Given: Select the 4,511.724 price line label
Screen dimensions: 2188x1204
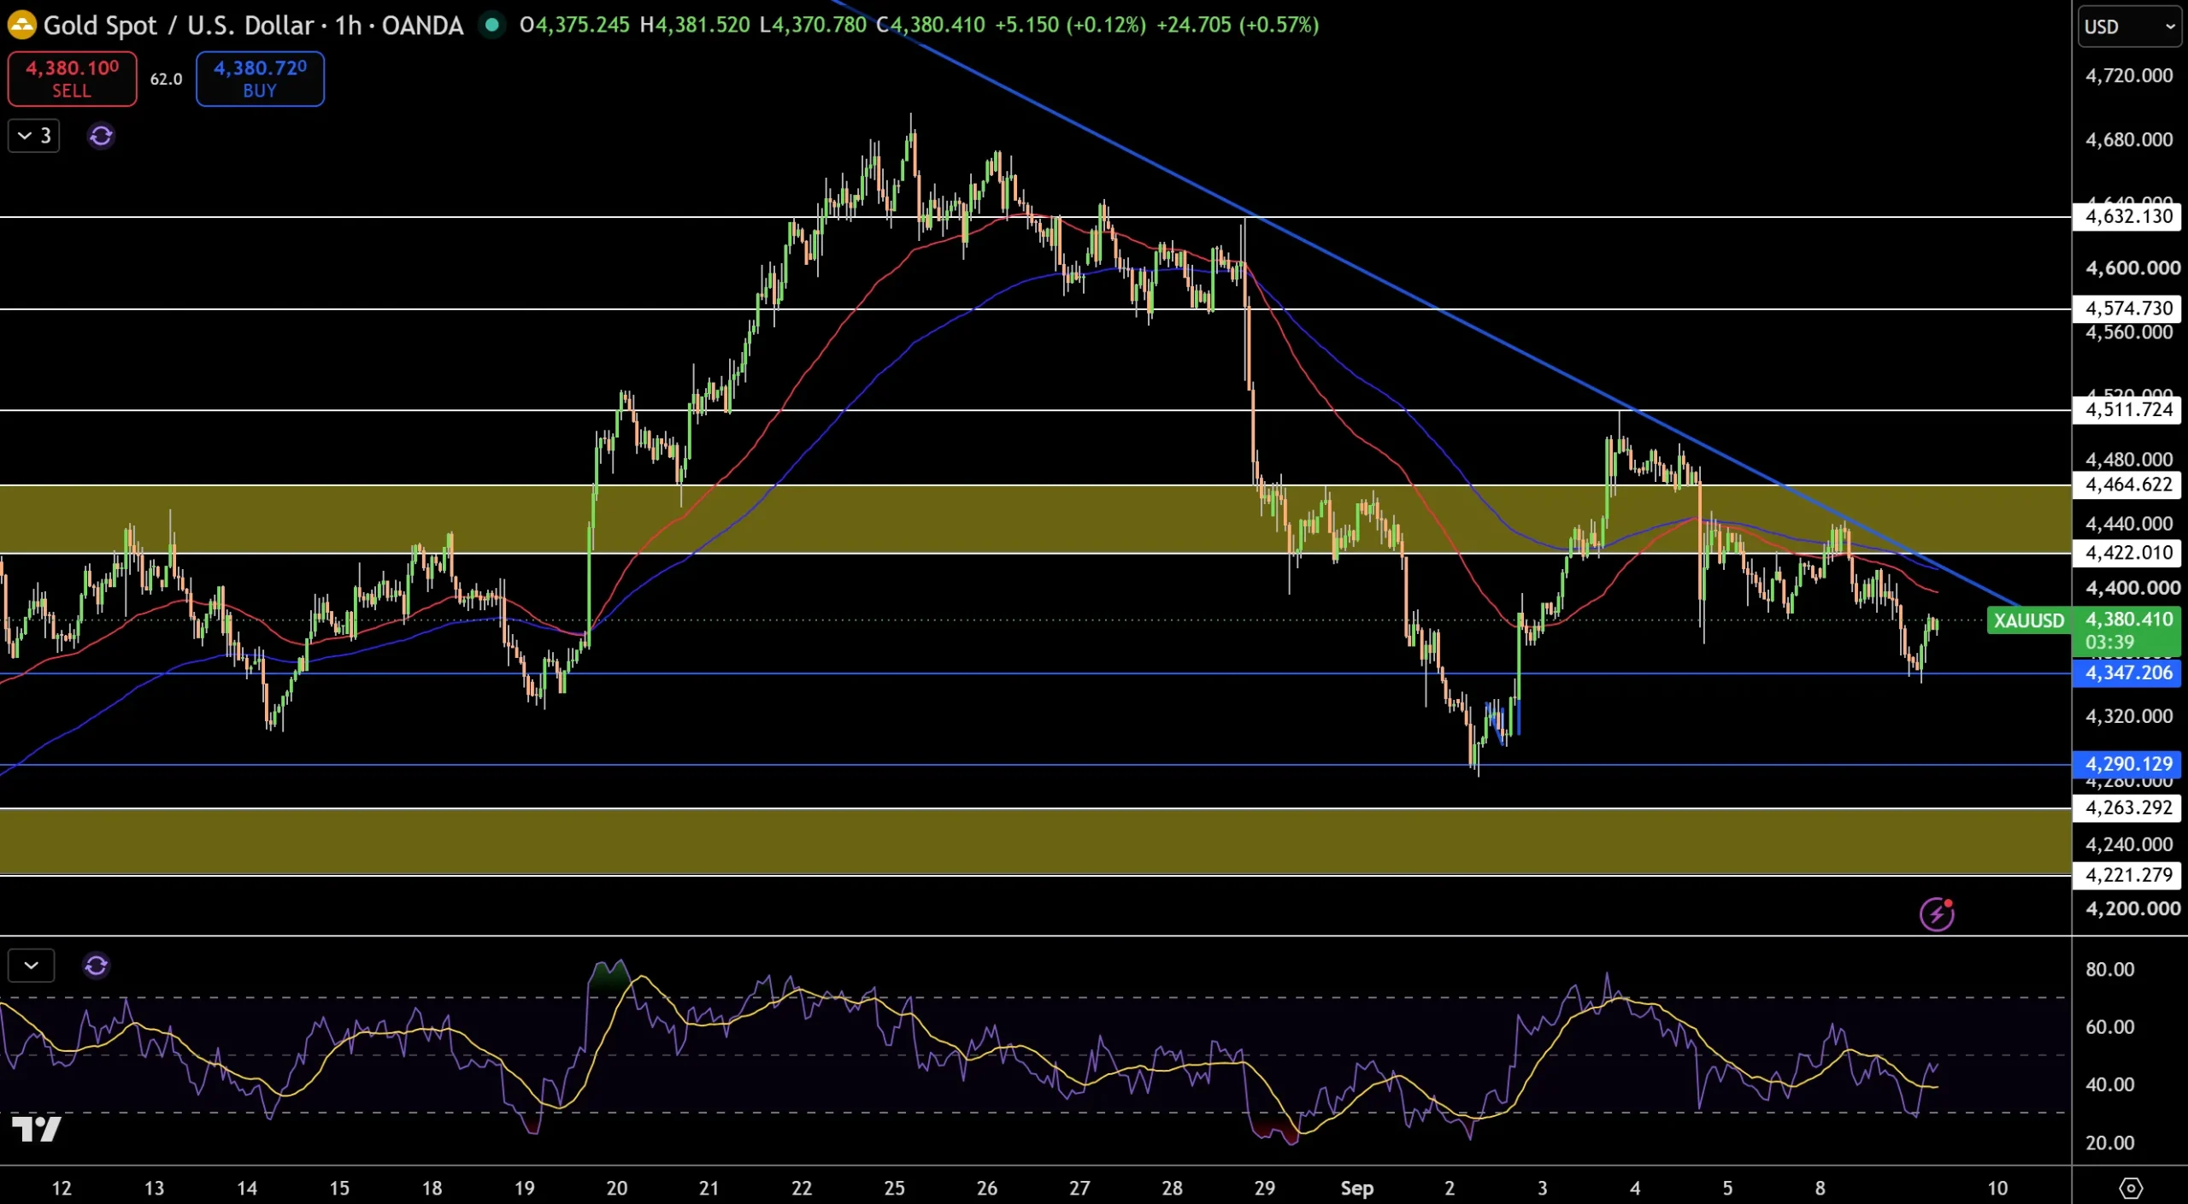Looking at the screenshot, I should [x=2128, y=409].
